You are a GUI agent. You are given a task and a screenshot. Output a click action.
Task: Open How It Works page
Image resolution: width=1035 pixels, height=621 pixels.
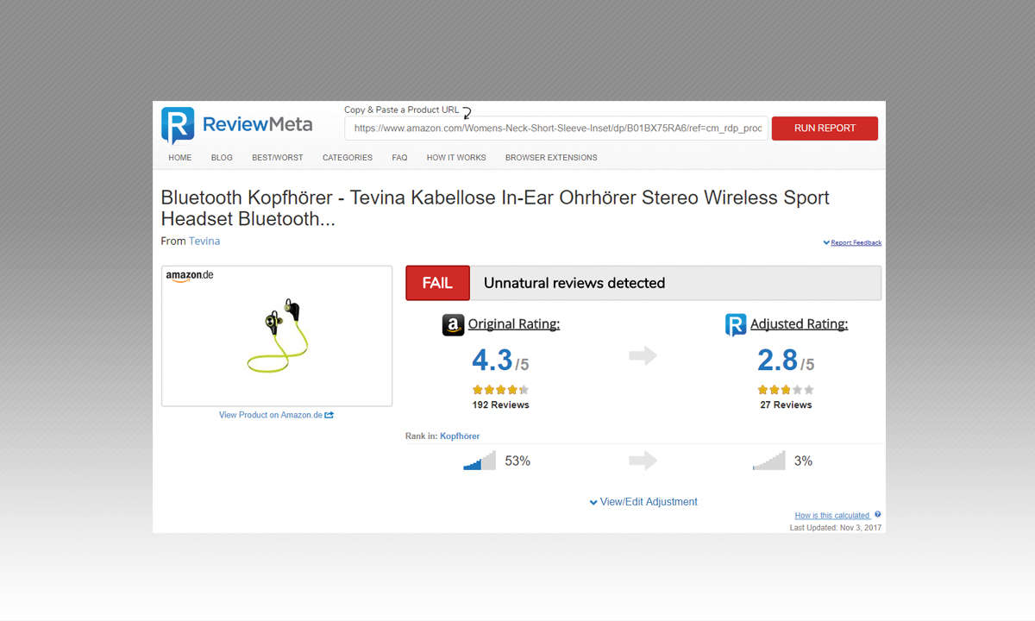456,158
